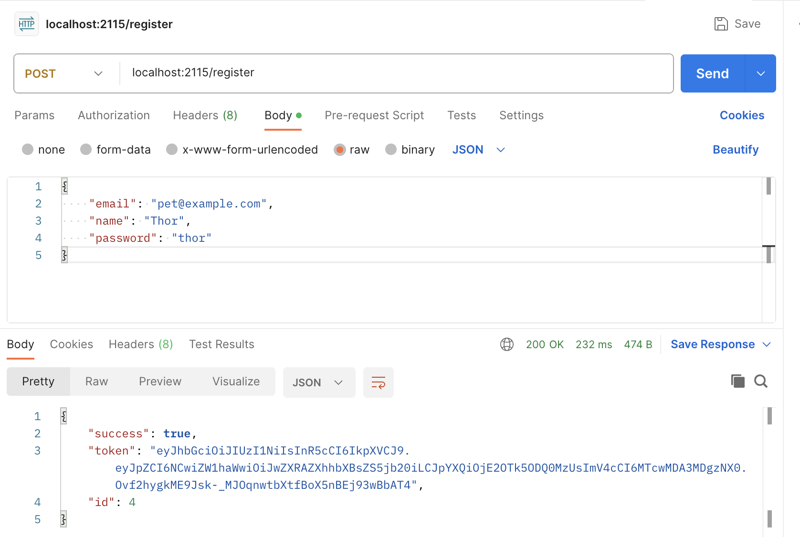800x537 pixels.
Task: Switch to the request Body tab
Action: [283, 115]
